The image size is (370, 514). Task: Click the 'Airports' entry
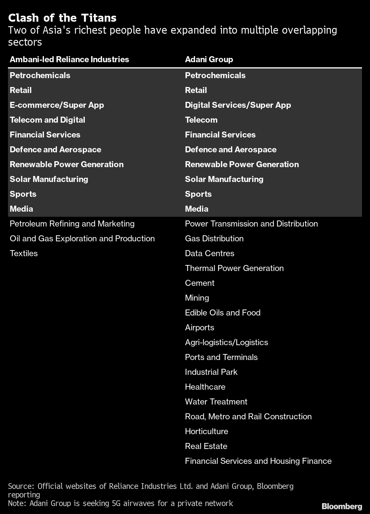pyautogui.click(x=200, y=327)
